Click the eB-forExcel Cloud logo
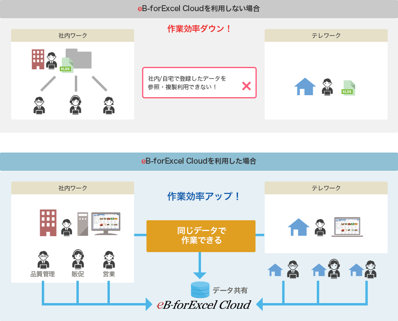The image size is (398, 321). (203, 305)
